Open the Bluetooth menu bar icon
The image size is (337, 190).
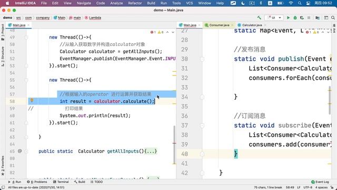[x=261, y=3]
